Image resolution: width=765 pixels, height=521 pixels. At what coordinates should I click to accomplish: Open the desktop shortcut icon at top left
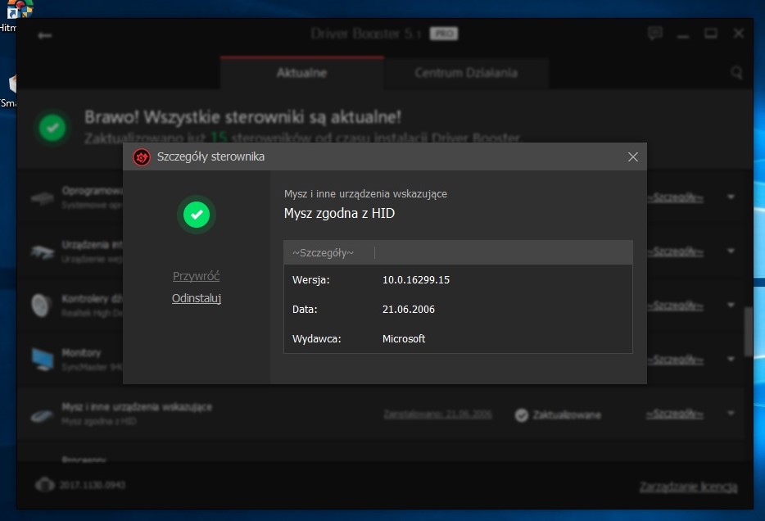19,9
